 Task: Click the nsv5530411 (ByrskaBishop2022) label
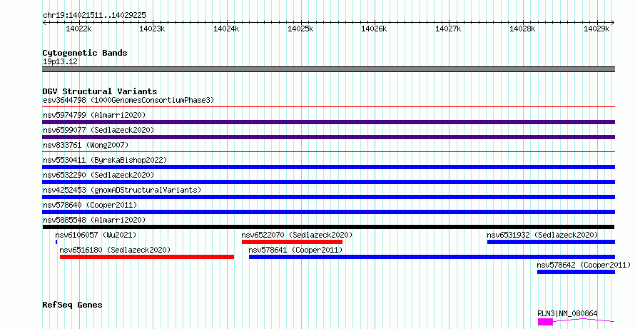point(105,160)
